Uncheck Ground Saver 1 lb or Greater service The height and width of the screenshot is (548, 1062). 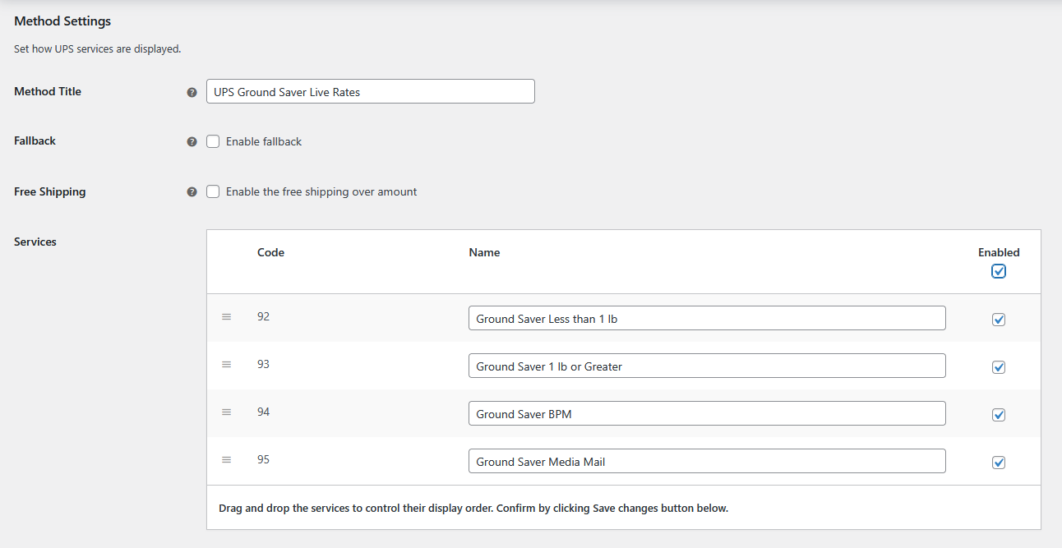pyautogui.click(x=999, y=367)
